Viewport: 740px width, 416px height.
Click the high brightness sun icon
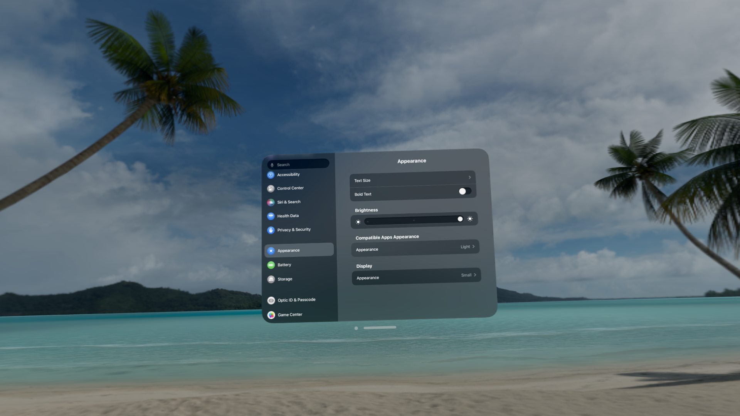tap(470, 218)
